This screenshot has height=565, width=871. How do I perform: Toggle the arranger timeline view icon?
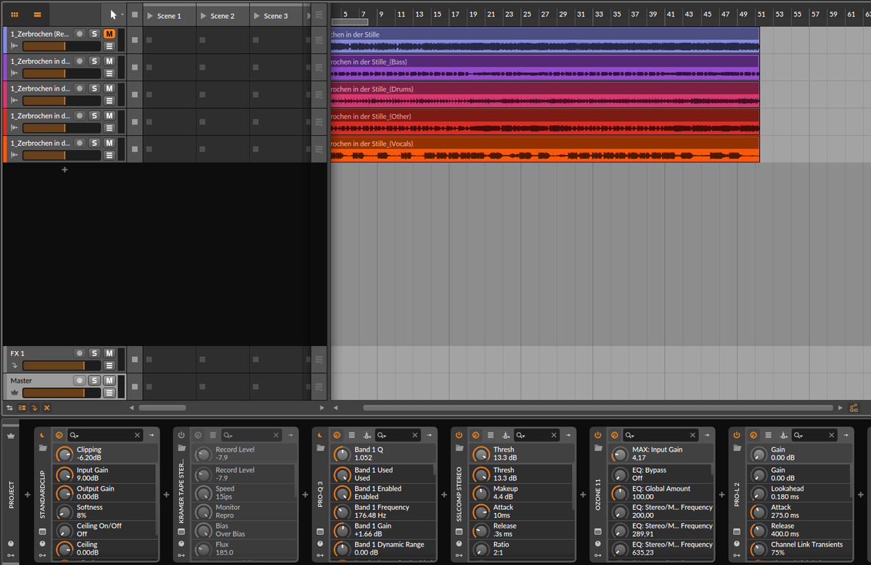38,15
